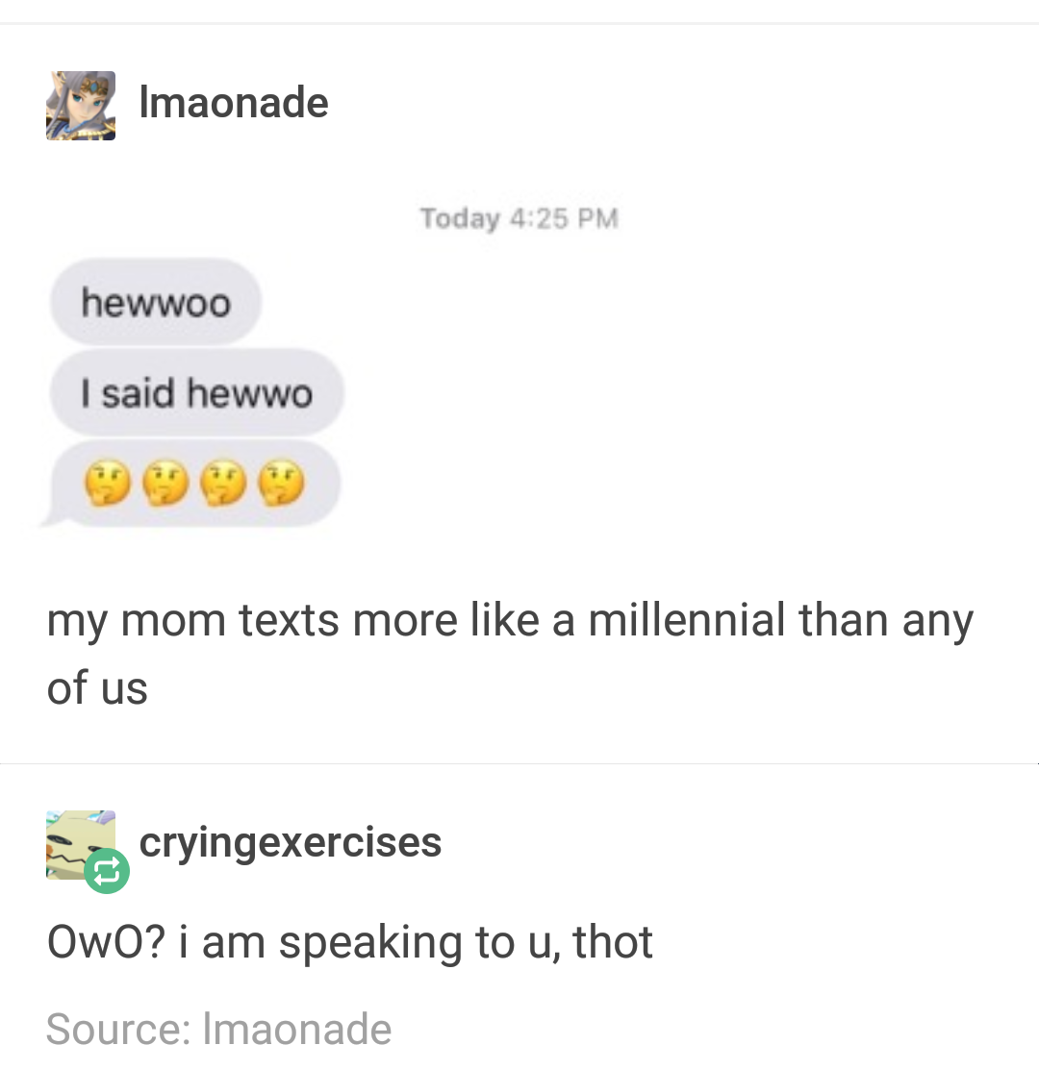Tap the "hewwoo" message bubble
Screen dimensions: 1039x1070
point(156,303)
